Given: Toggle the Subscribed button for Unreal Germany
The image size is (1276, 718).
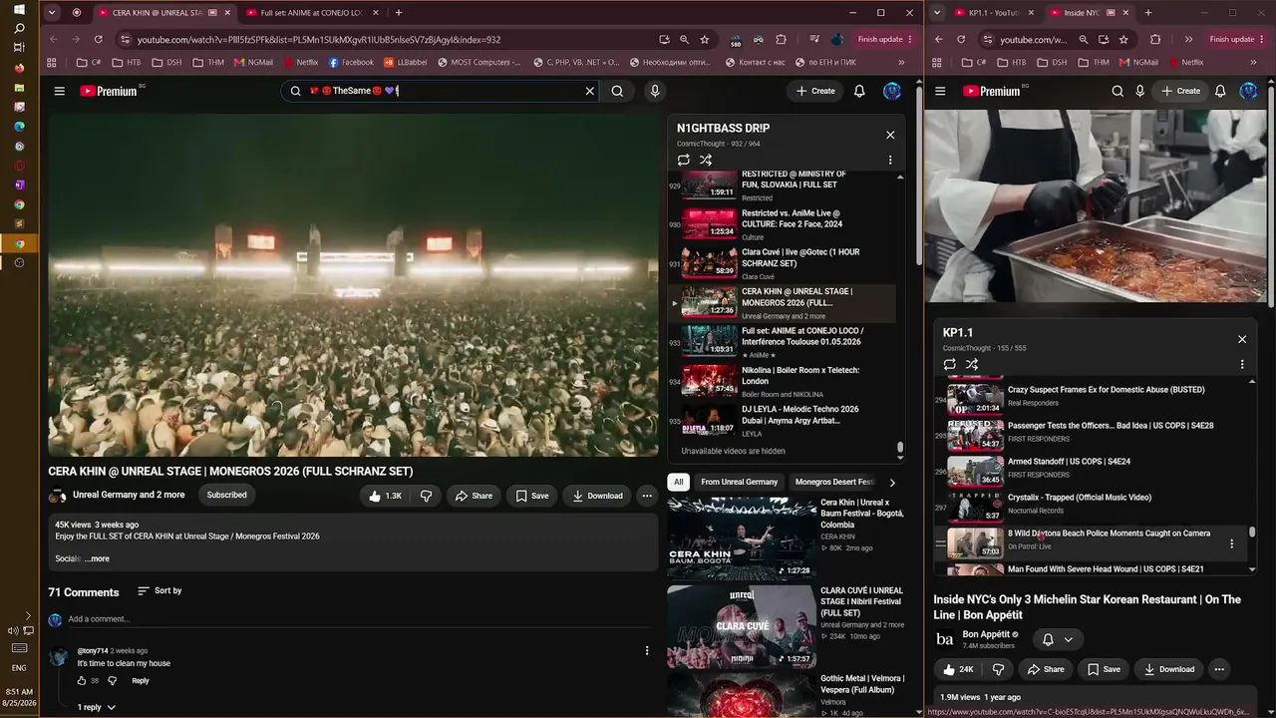Looking at the screenshot, I should (226, 495).
